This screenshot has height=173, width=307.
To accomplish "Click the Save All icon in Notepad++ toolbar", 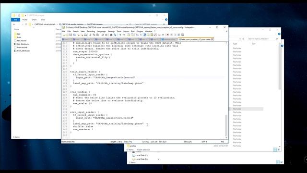I will pyautogui.click(x=74, y=35).
